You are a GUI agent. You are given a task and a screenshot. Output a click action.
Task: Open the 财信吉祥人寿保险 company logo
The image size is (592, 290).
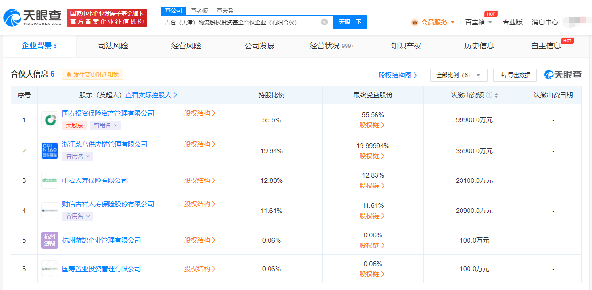(50, 210)
